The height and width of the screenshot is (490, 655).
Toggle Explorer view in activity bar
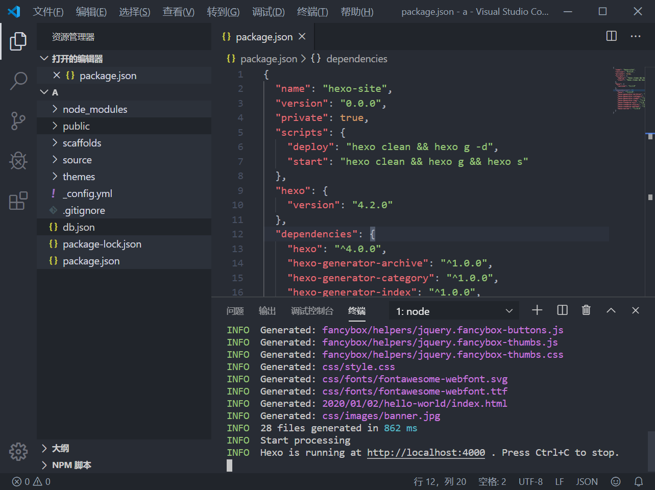[x=18, y=41]
